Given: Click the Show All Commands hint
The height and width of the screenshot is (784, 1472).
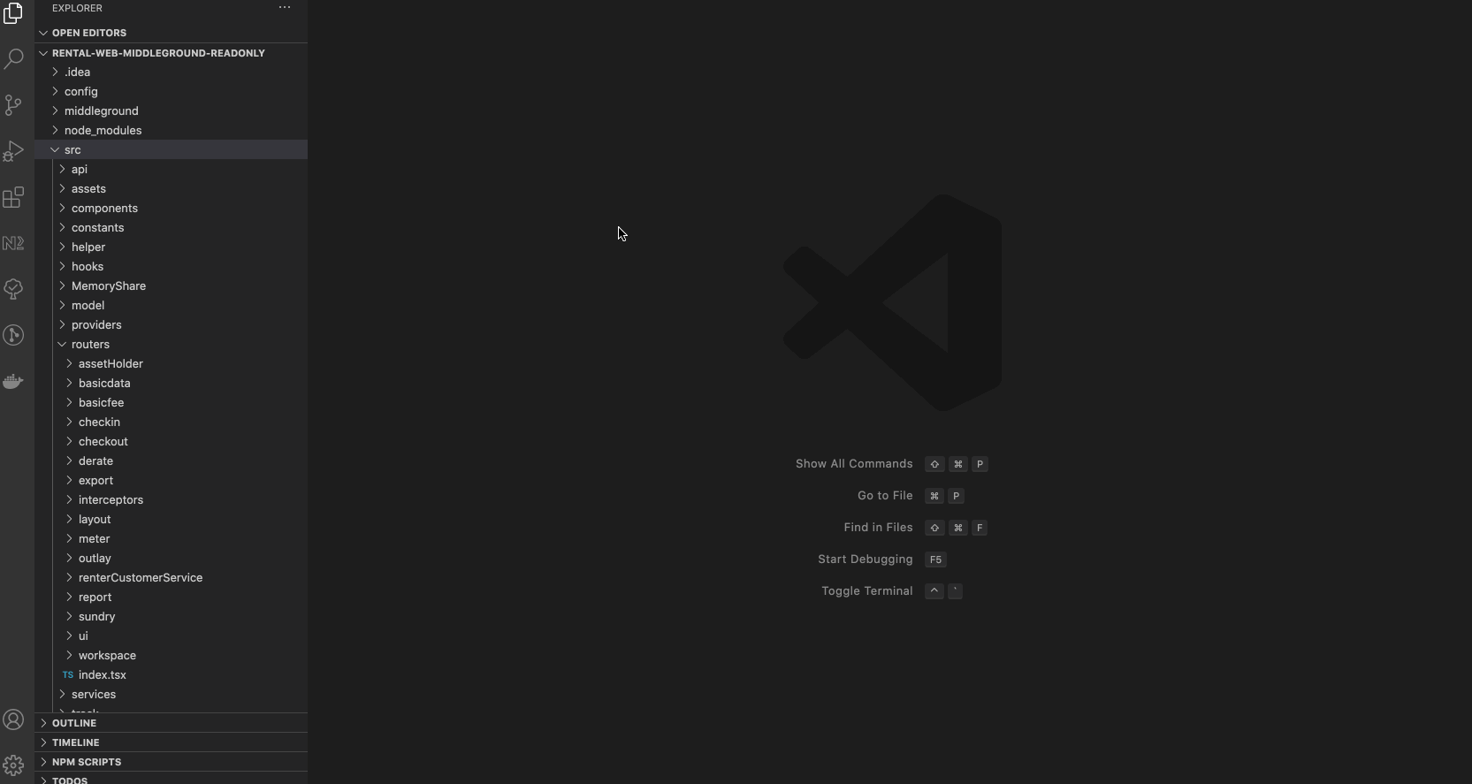Looking at the screenshot, I should [x=854, y=464].
